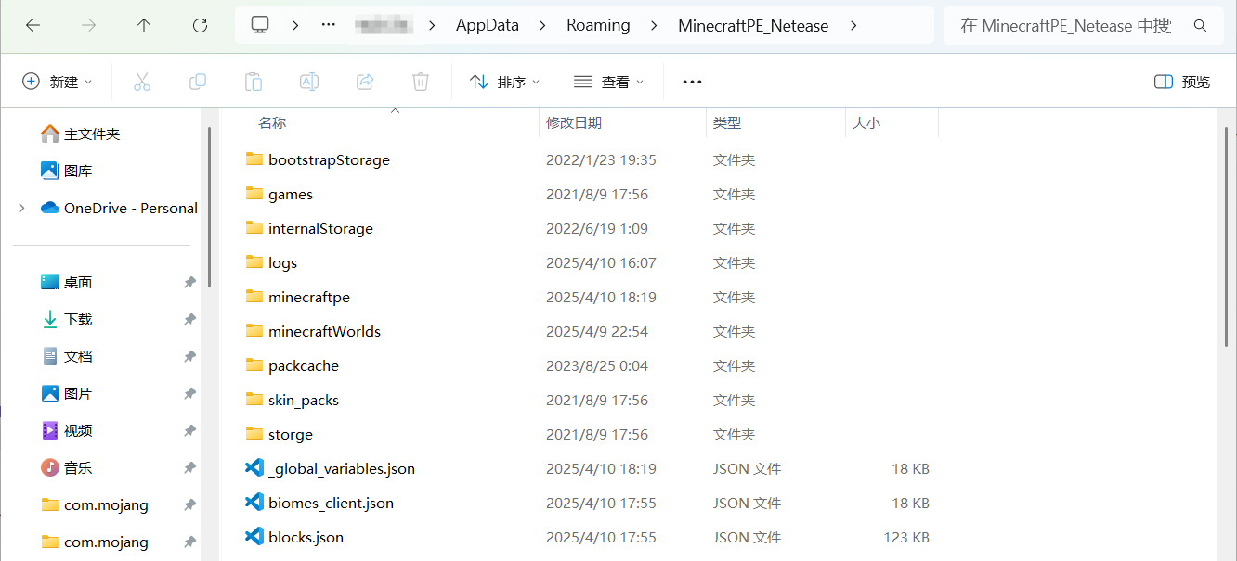The width and height of the screenshot is (1237, 561).
Task: Select the internalStorage folder name
Action: tap(320, 228)
